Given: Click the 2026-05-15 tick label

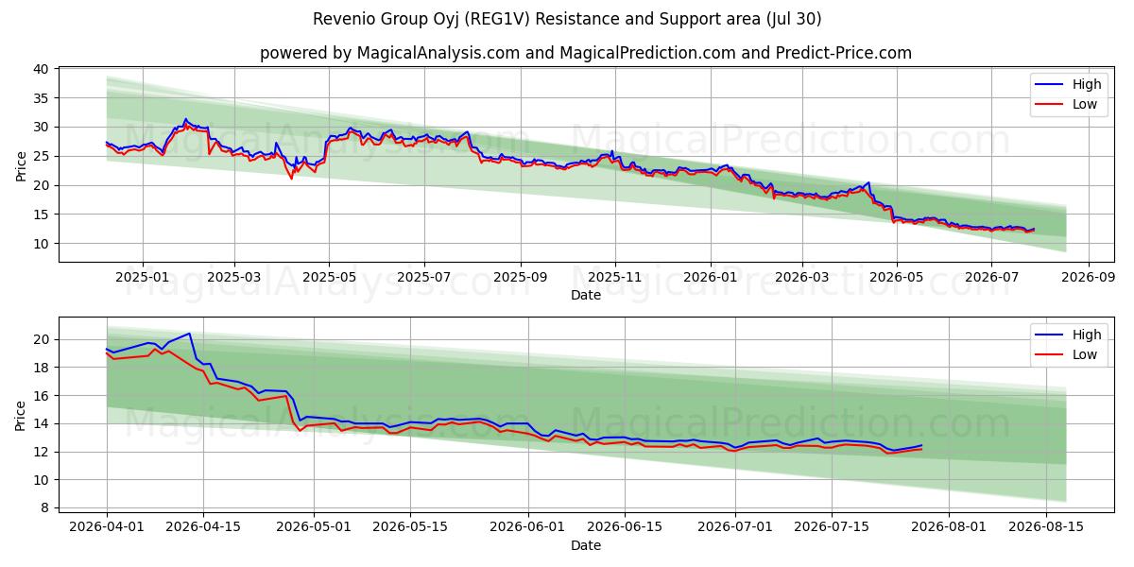Looking at the screenshot, I should [x=410, y=529].
